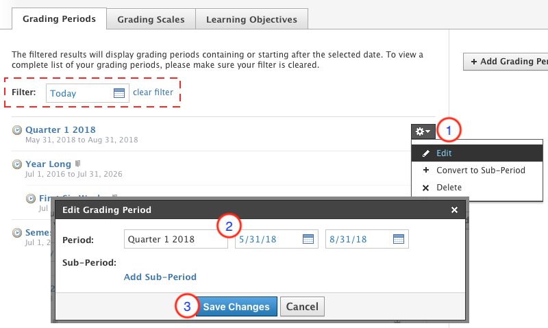Open the start date calendar picker

coord(308,239)
